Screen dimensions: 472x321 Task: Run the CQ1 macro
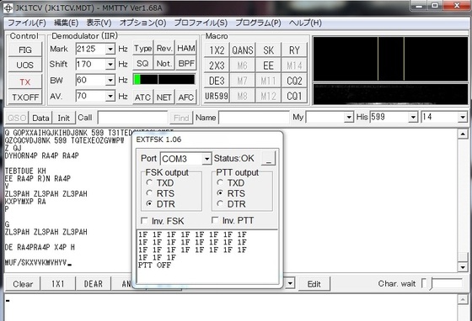pyautogui.click(x=294, y=96)
